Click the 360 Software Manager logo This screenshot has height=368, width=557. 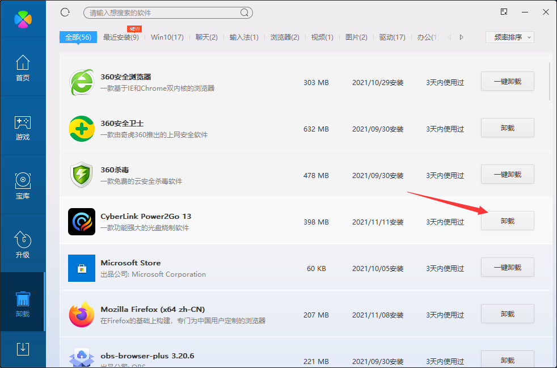[23, 19]
